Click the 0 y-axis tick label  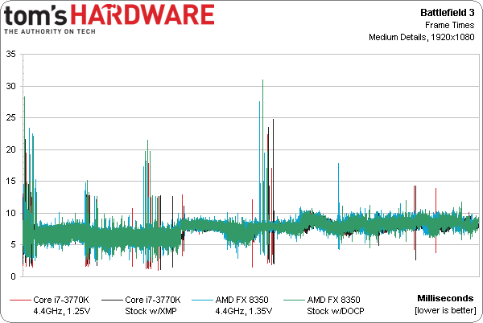tap(13, 276)
